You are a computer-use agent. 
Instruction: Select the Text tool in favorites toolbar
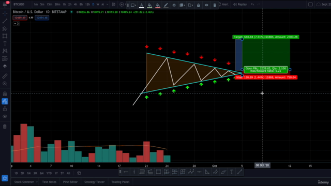[x=232, y=172]
